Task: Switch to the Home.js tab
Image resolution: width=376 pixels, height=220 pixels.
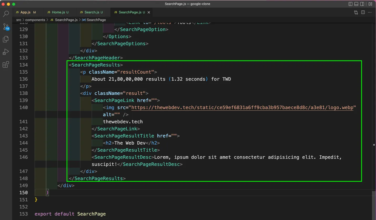Action: click(60, 12)
